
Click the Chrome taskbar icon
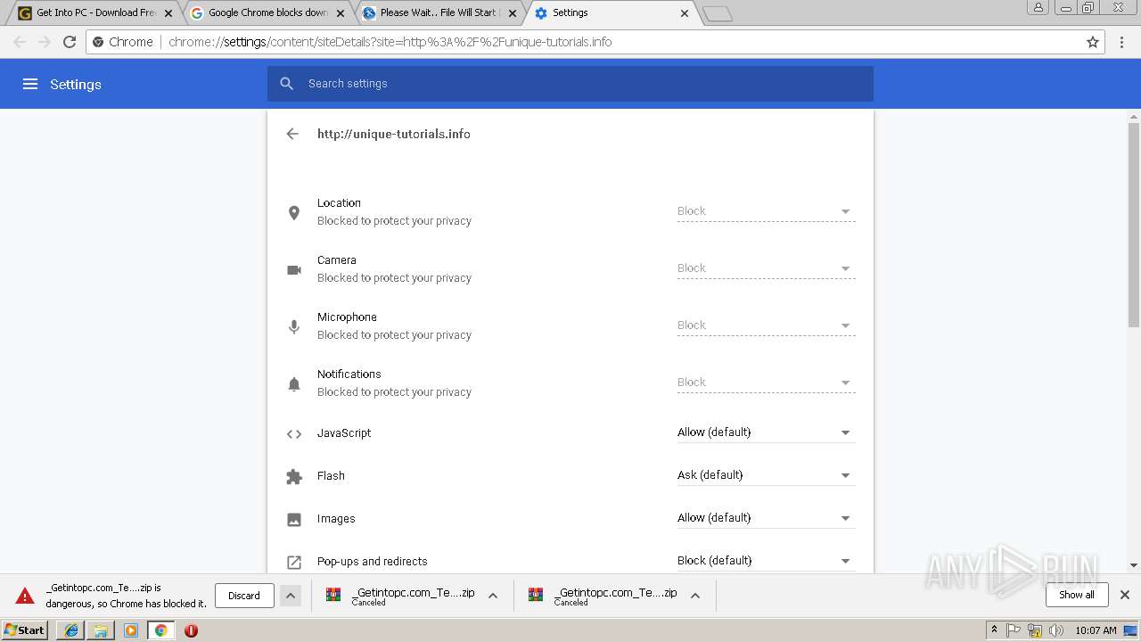point(160,630)
